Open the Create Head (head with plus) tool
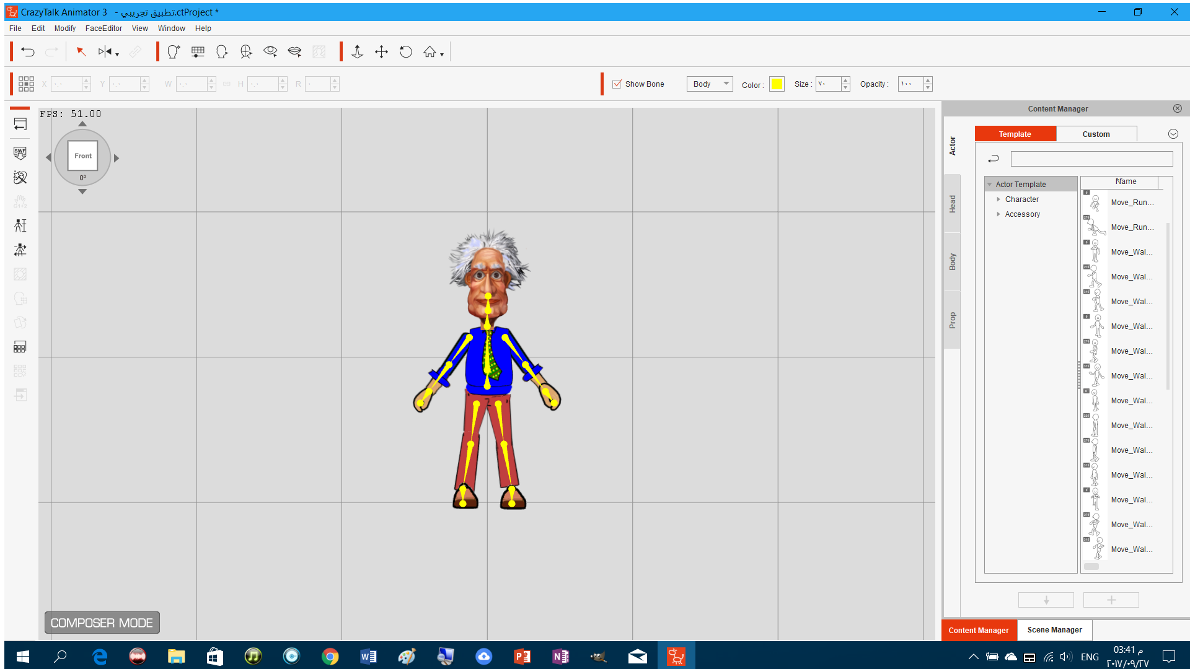1190x669 pixels. [x=174, y=52]
